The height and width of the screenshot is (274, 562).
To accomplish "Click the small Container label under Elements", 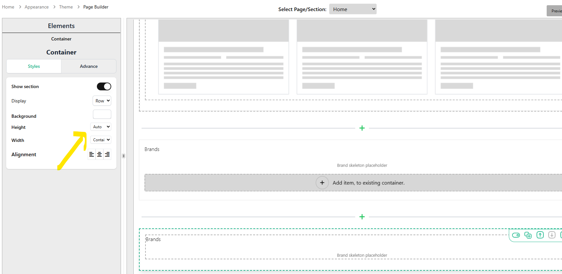I will coord(61,39).
